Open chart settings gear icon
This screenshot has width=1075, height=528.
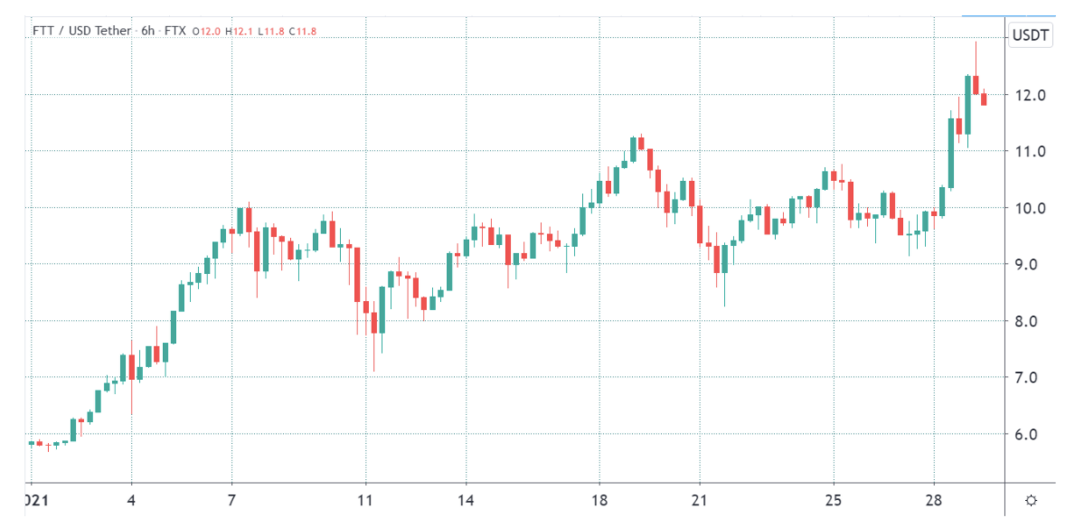click(1031, 501)
